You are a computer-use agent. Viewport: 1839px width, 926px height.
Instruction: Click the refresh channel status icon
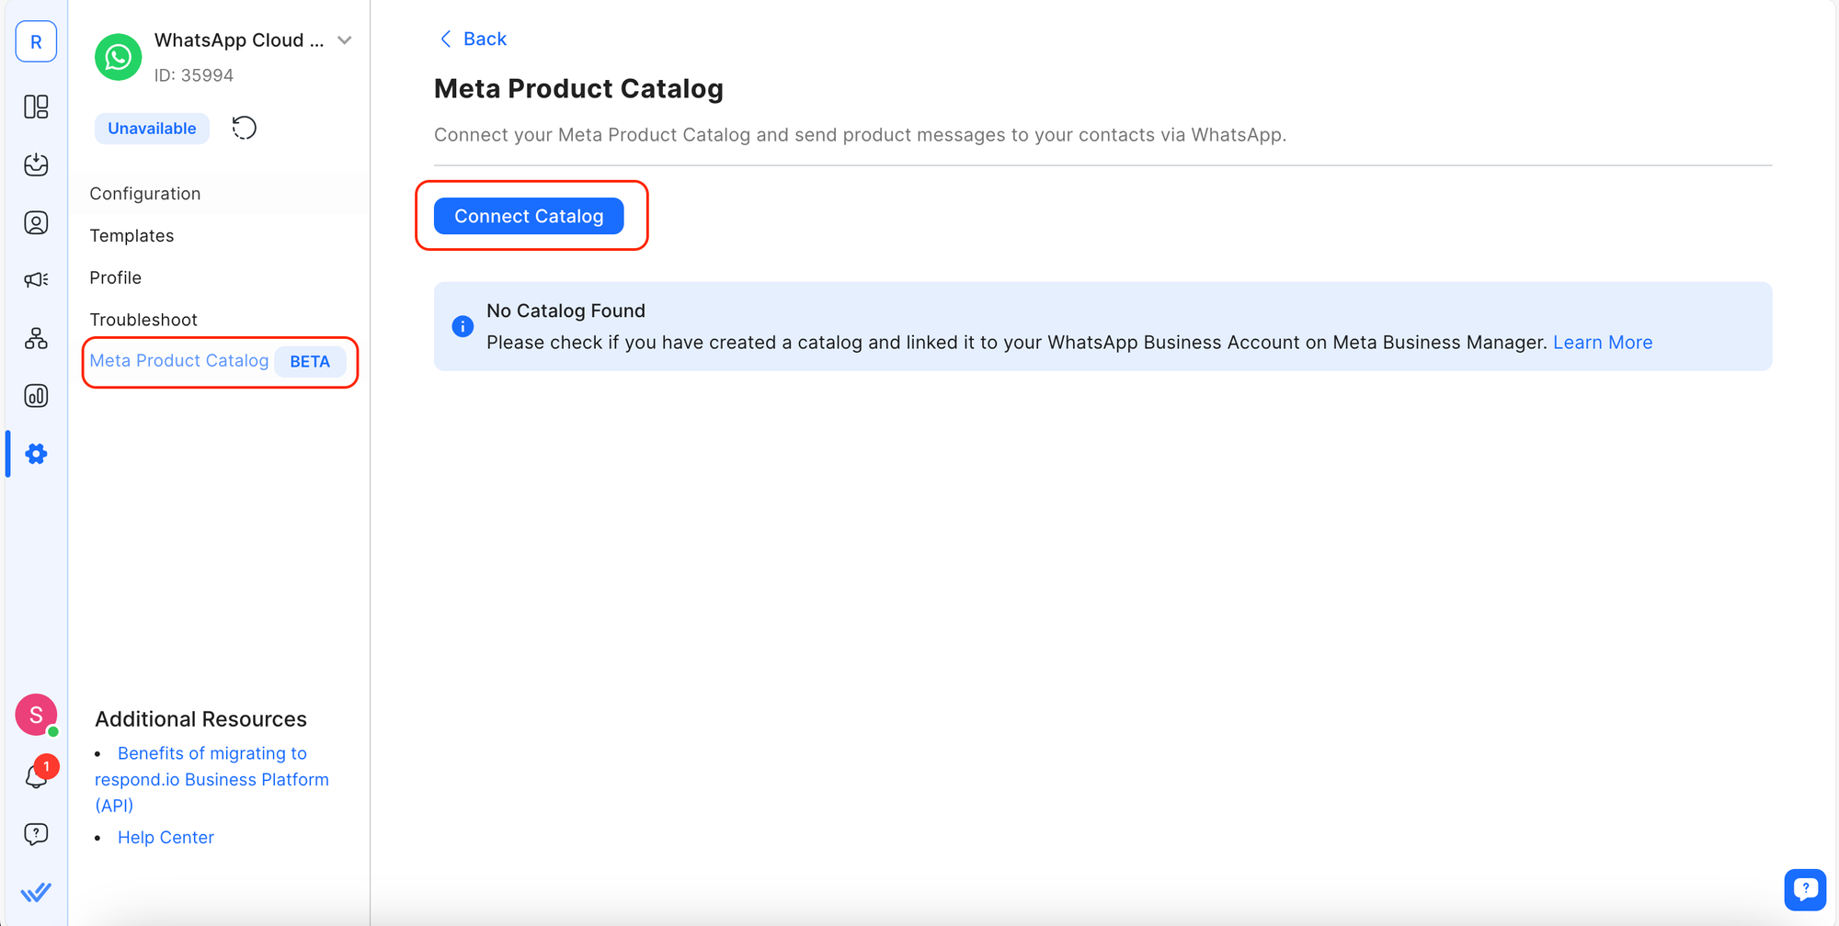pos(244,128)
